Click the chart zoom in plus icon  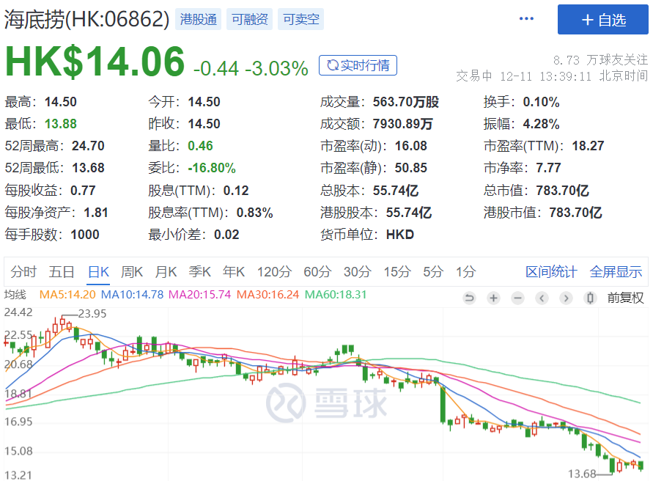(493, 298)
